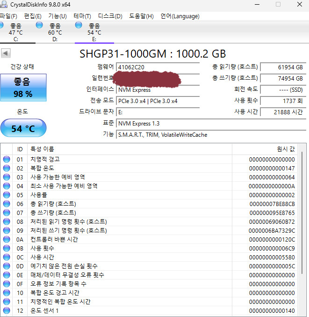The image size is (309, 317).
Task: Click raw value 000000000005C
Action: [272, 266]
